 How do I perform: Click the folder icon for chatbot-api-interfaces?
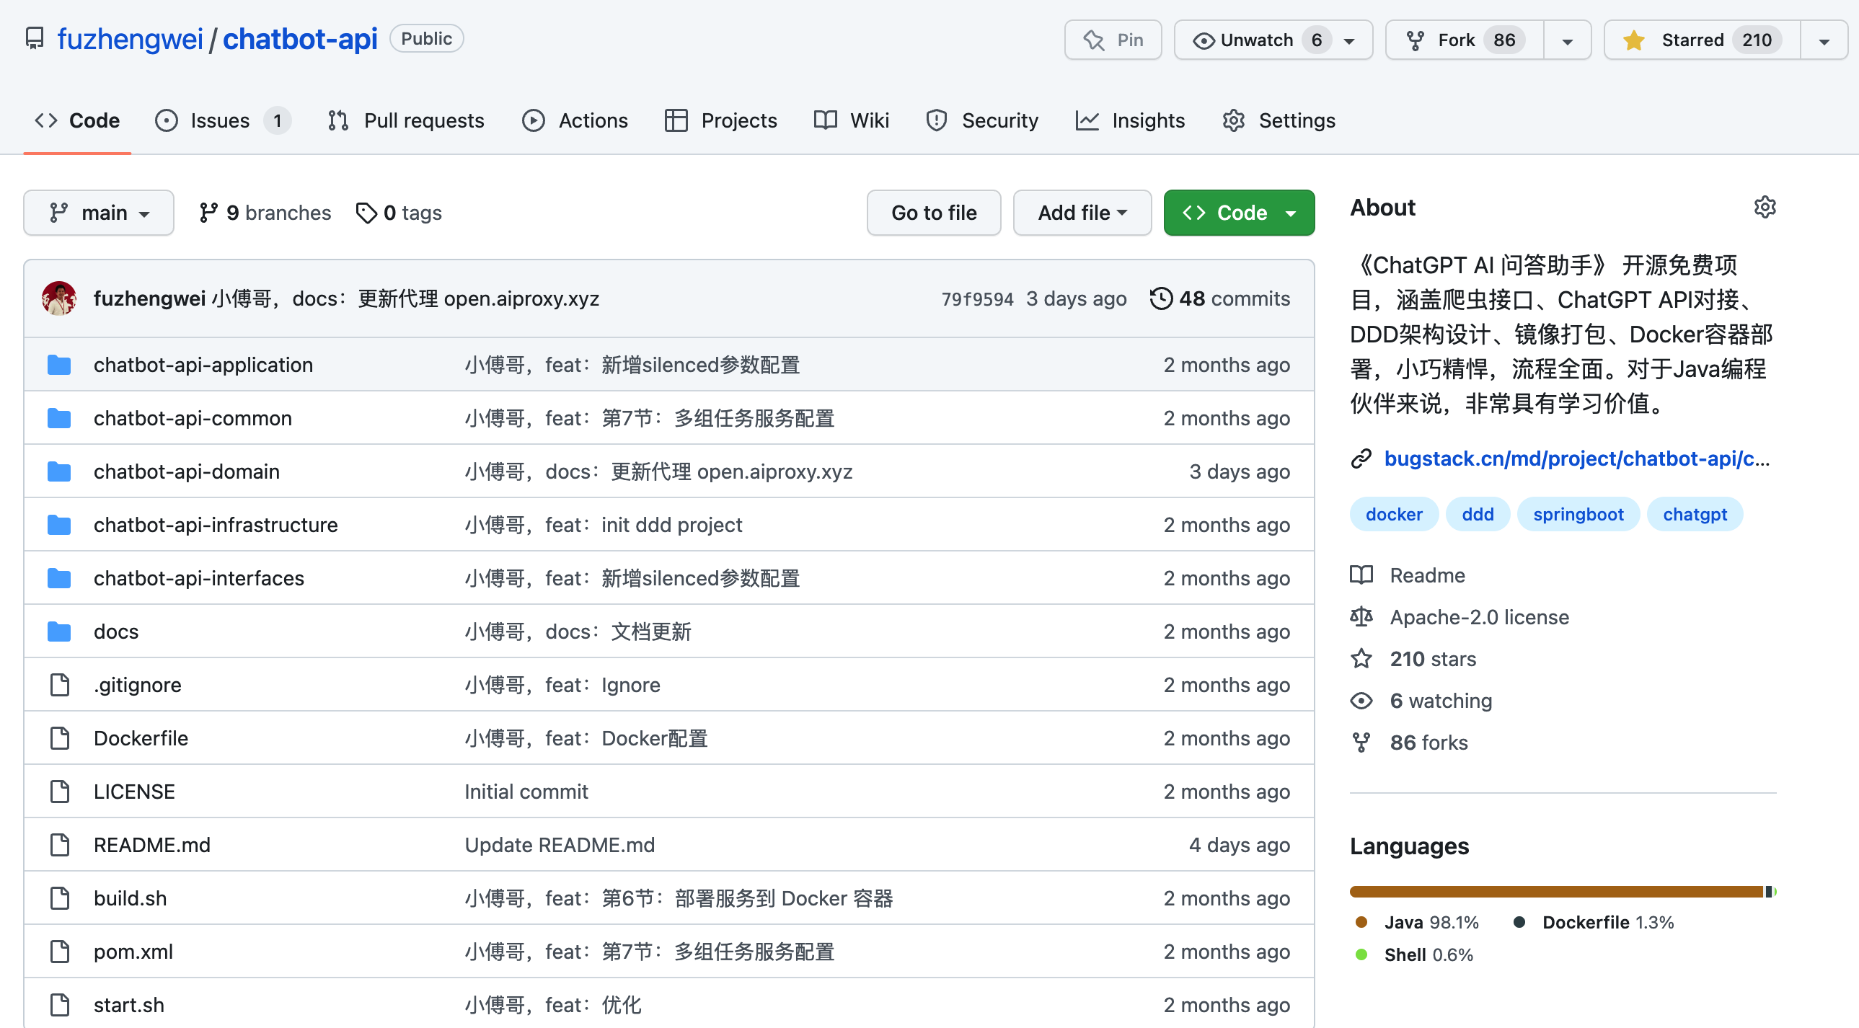(x=59, y=579)
